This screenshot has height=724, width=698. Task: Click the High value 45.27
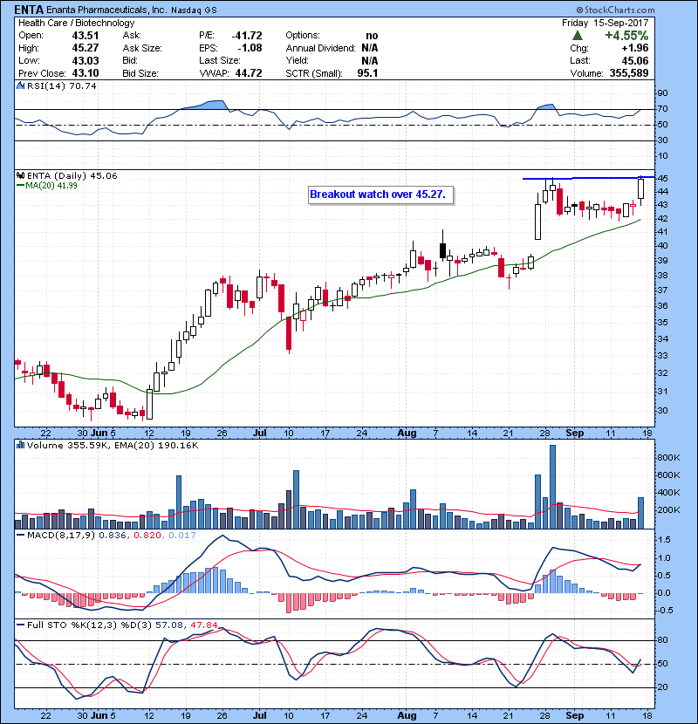point(85,48)
